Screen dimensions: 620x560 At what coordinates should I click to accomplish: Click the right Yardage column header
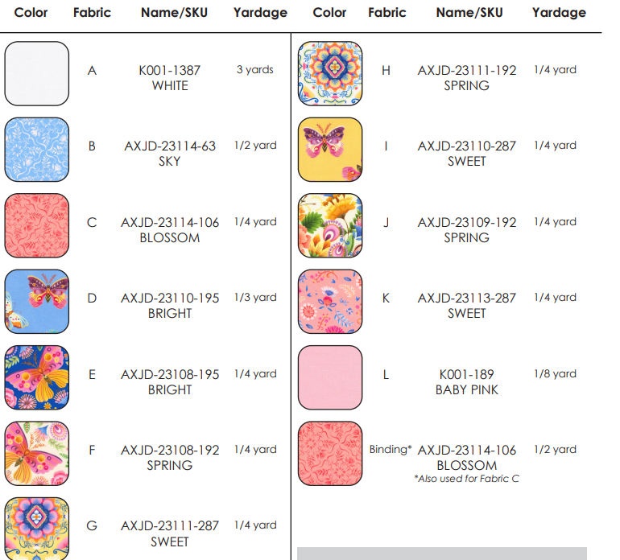[559, 13]
